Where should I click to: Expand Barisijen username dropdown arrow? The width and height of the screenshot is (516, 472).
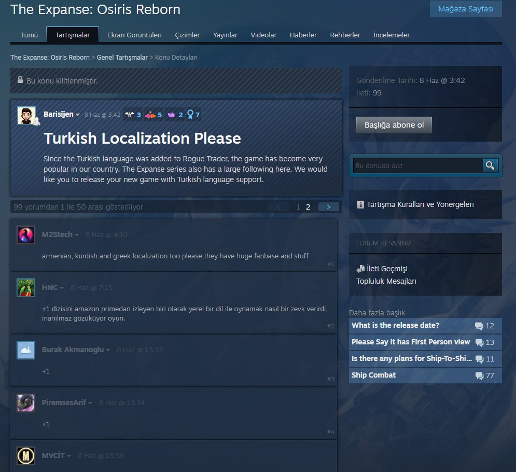(78, 115)
